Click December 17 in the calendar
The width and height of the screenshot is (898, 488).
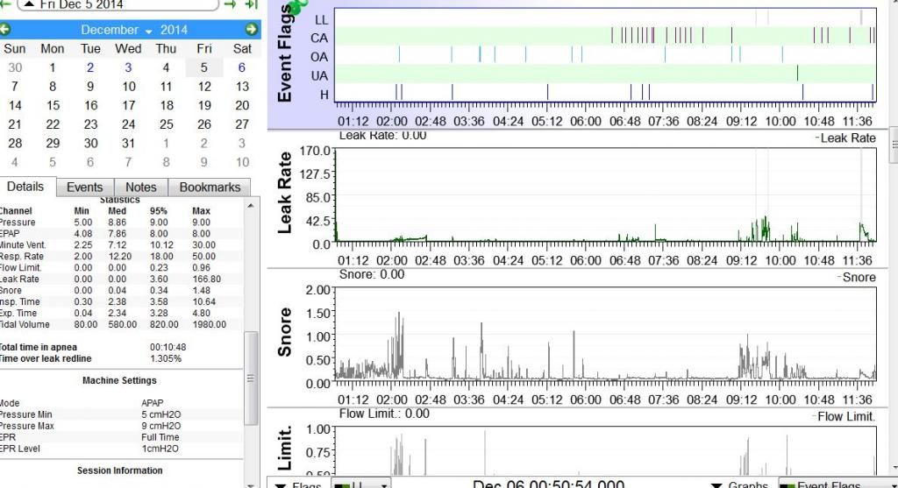click(128, 105)
